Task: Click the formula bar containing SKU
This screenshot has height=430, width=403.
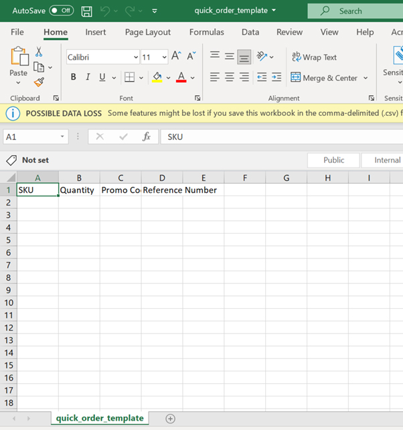Action: [282, 137]
